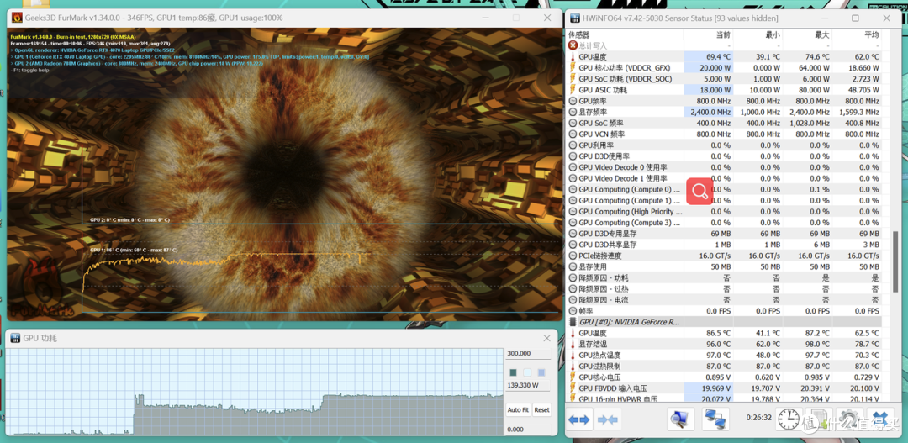Select the 降频原因 - 功耗 row
Image resolution: width=908 pixels, height=443 pixels.
725,278
